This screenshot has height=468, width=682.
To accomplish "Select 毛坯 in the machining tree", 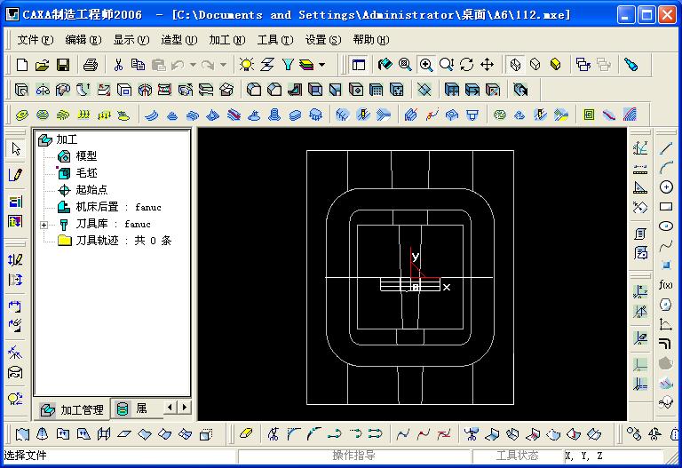I will tap(86, 173).
